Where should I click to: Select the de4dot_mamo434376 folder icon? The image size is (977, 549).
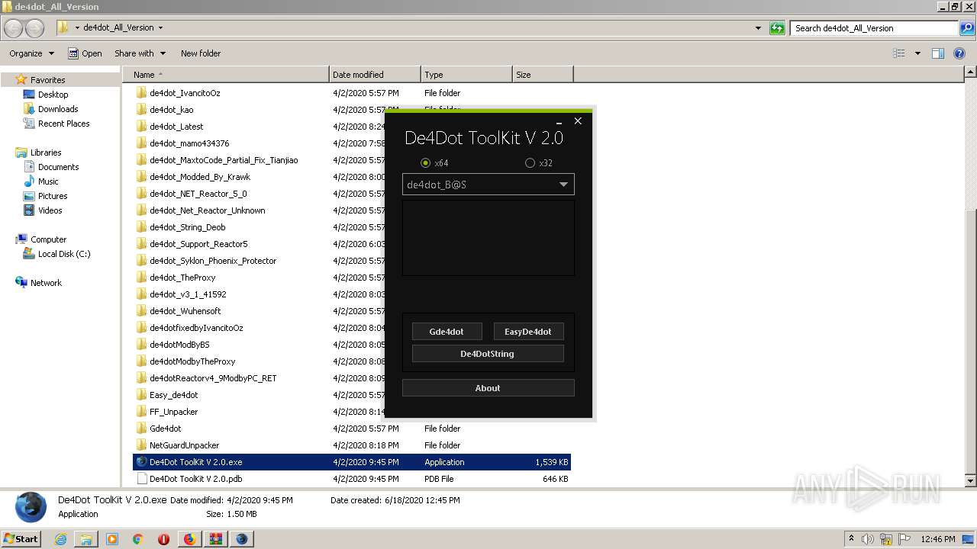coord(141,143)
